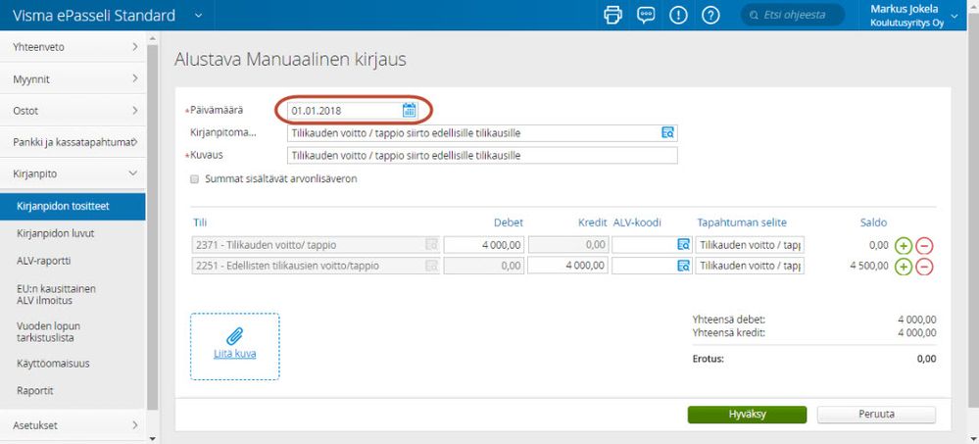
Task: Open the chat messages icon
Action: point(646,15)
